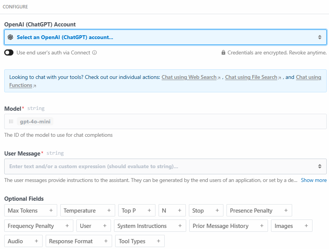Add the Prior Message History optional field

228,226
